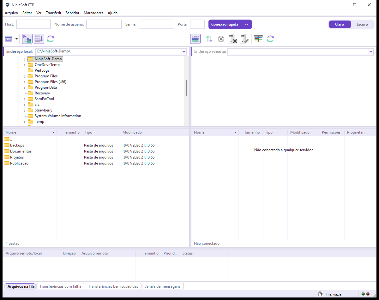Open the Arquivo menu
This screenshot has height=300, width=379.
pyautogui.click(x=11, y=13)
